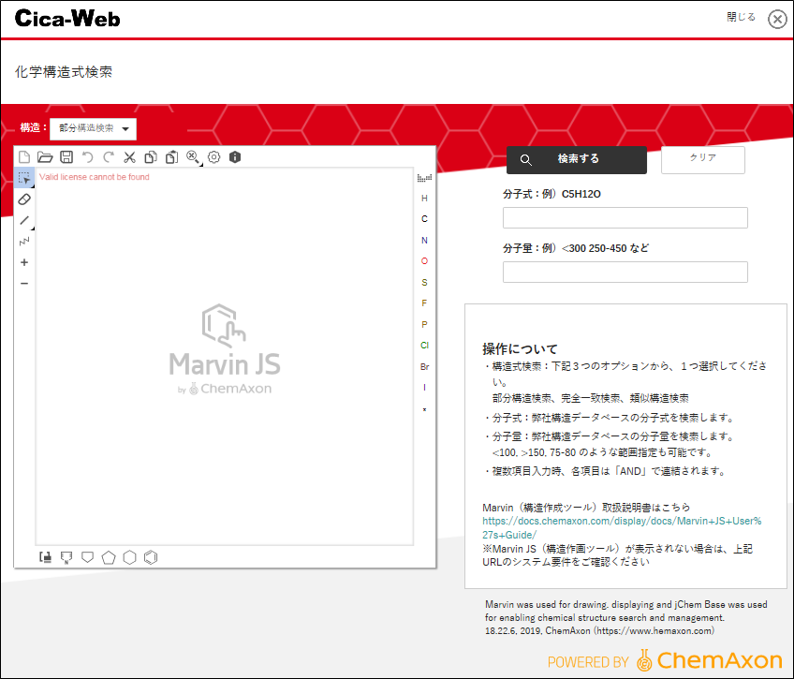Pick the phosphorus P atom
The image size is (794, 679).
coord(424,324)
